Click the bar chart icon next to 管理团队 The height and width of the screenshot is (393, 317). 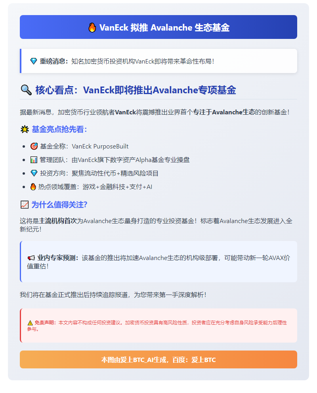click(x=34, y=160)
